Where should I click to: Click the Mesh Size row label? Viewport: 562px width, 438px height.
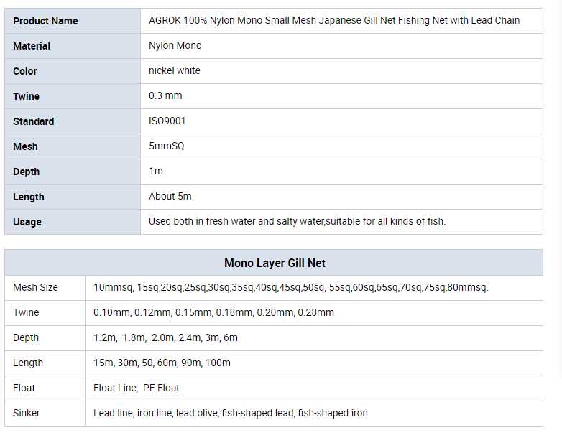(35, 287)
